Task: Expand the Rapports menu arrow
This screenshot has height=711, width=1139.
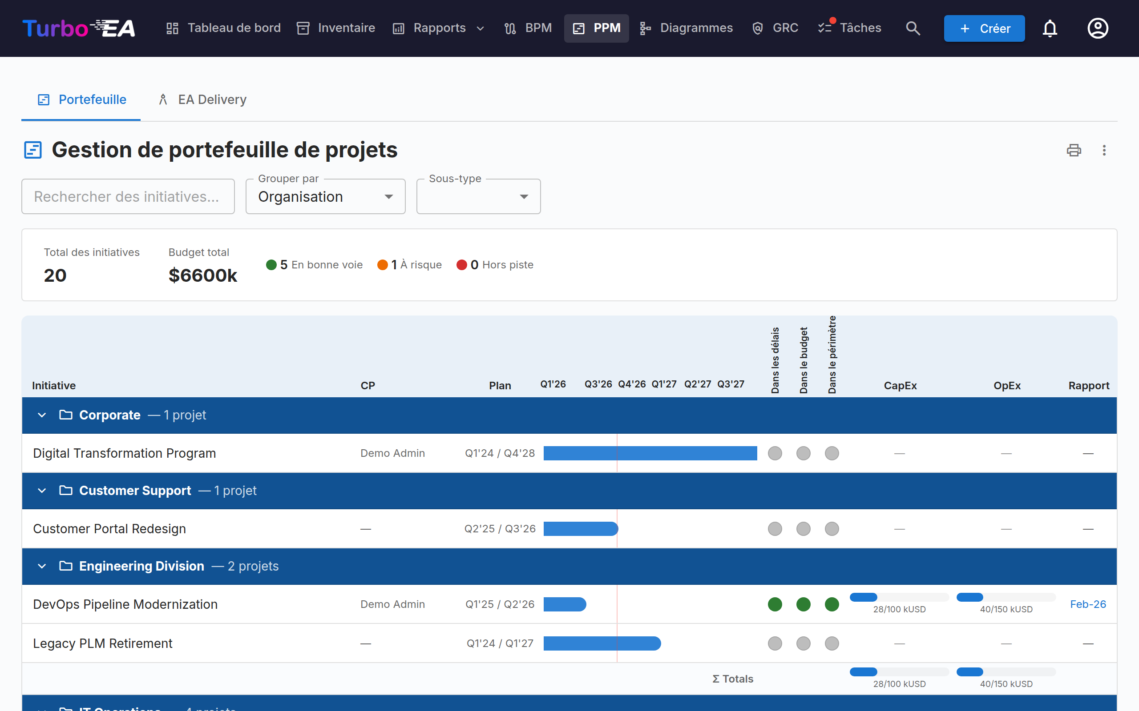Action: (481, 28)
